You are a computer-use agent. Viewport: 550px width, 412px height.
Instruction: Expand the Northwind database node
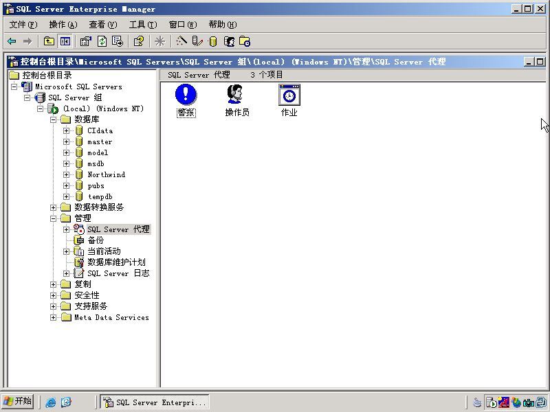(x=66, y=174)
